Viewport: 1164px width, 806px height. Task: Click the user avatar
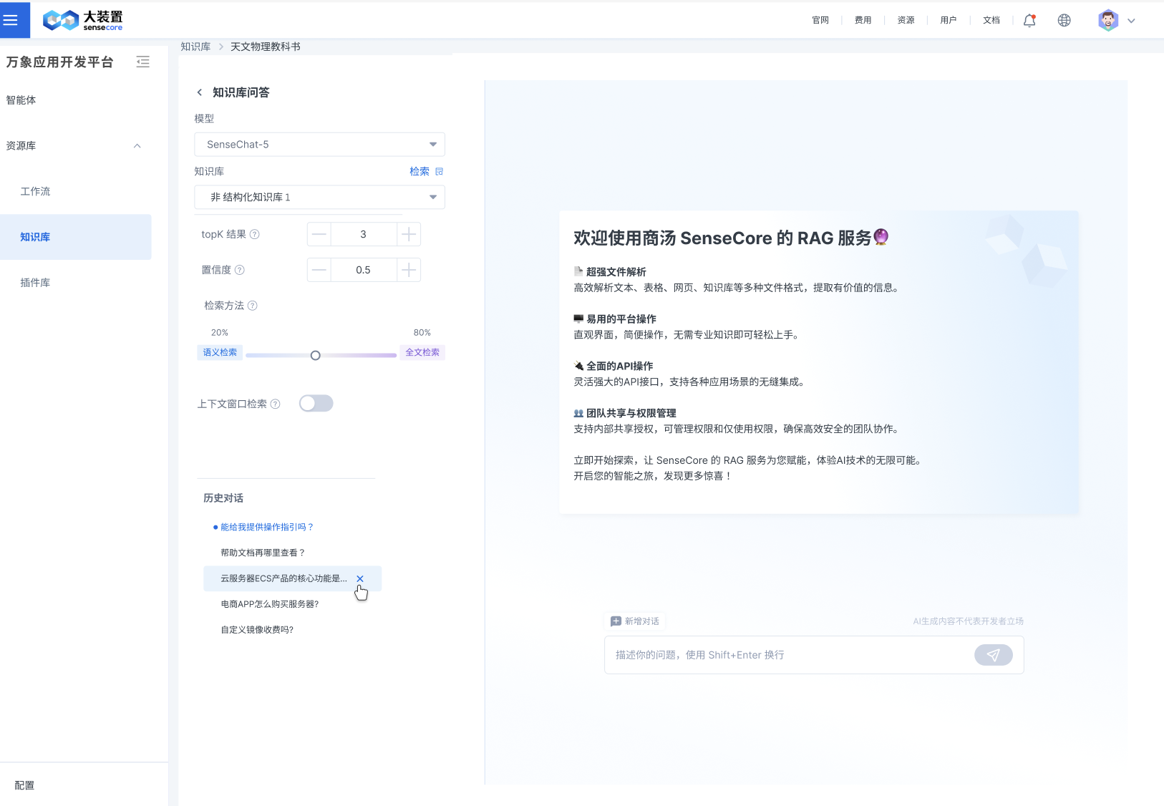pos(1108,20)
